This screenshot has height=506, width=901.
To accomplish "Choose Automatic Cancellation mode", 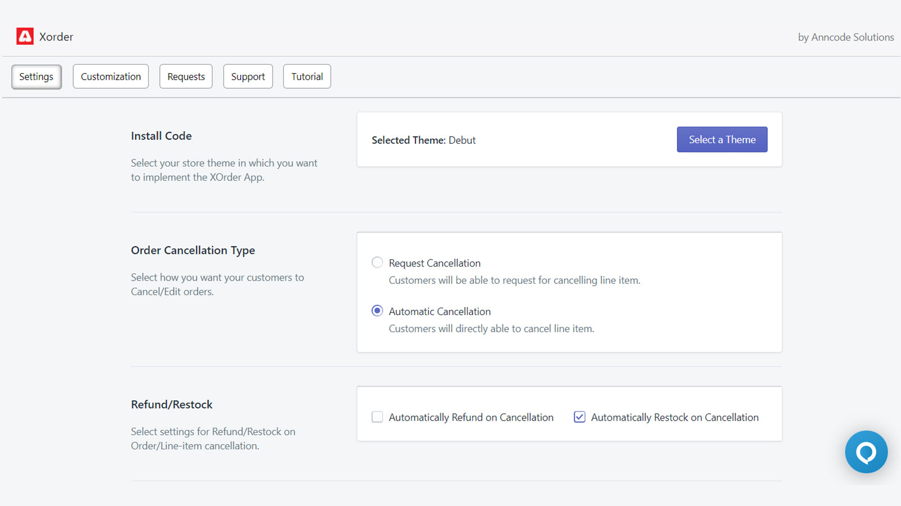I will 377,310.
